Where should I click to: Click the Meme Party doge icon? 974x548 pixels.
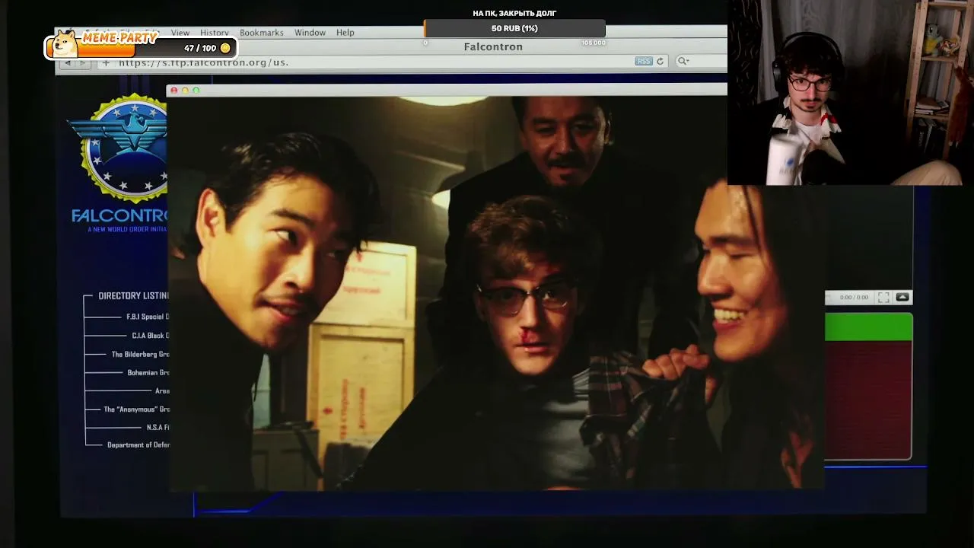pyautogui.click(x=65, y=44)
